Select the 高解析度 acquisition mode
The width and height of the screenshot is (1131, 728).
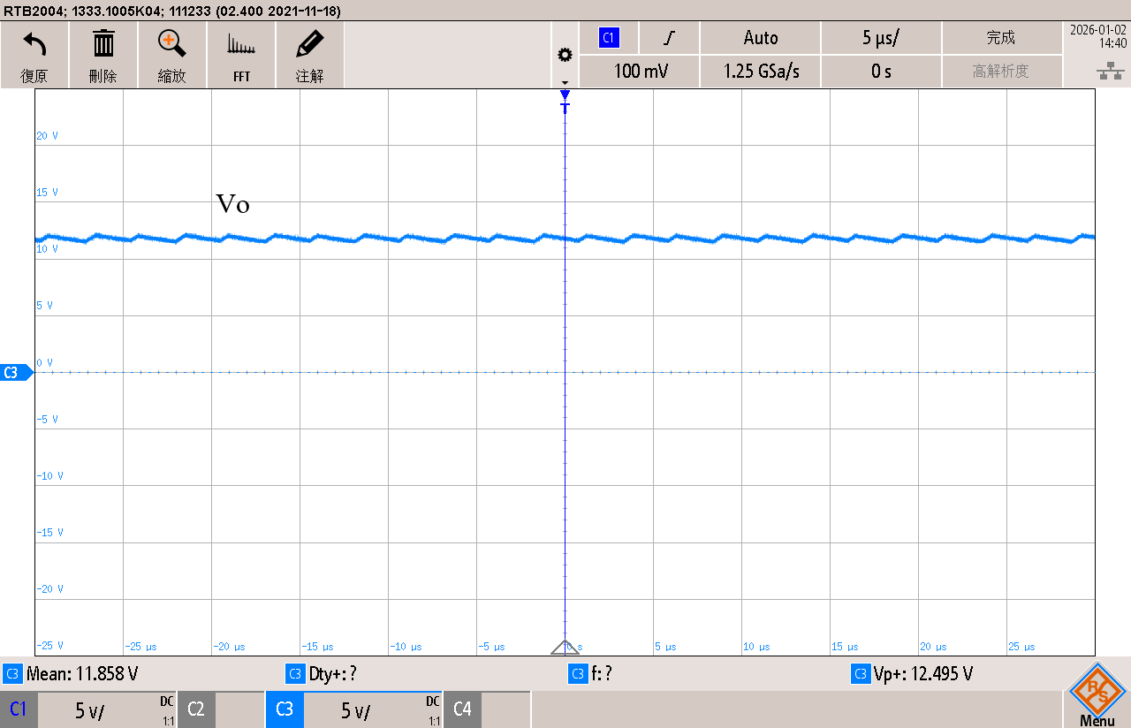pyautogui.click(x=1001, y=72)
